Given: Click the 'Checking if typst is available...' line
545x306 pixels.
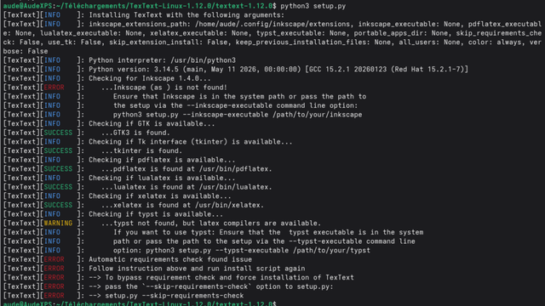Looking at the screenshot, I should [x=156, y=214].
